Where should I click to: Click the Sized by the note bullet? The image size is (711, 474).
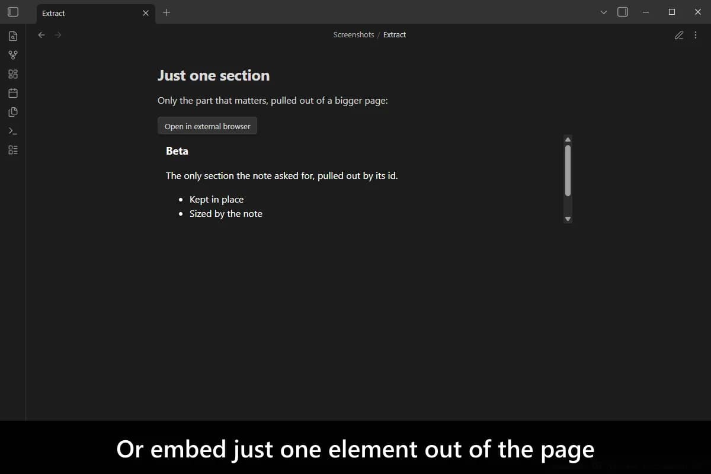[x=226, y=214]
